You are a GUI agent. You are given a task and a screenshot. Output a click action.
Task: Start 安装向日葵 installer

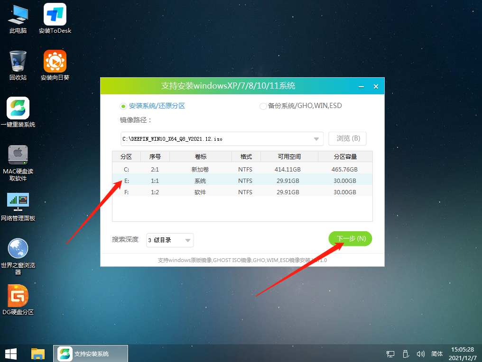click(x=55, y=62)
